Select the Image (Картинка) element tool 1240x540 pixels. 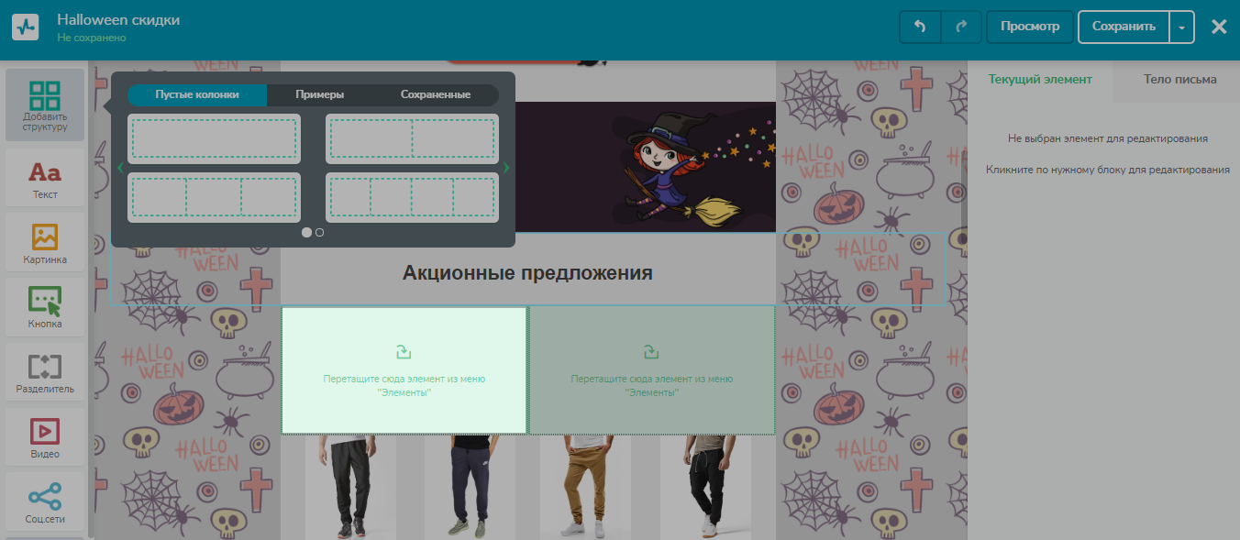pos(44,243)
